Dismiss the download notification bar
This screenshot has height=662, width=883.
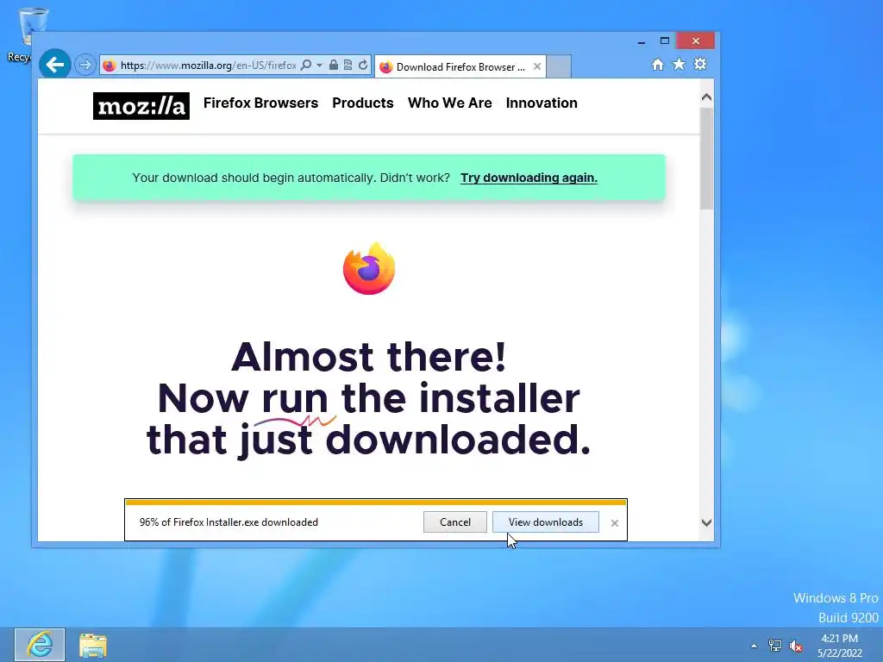[x=614, y=523]
